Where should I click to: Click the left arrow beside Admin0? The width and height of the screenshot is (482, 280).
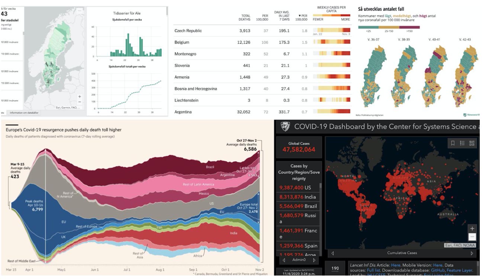pyautogui.click(x=284, y=260)
